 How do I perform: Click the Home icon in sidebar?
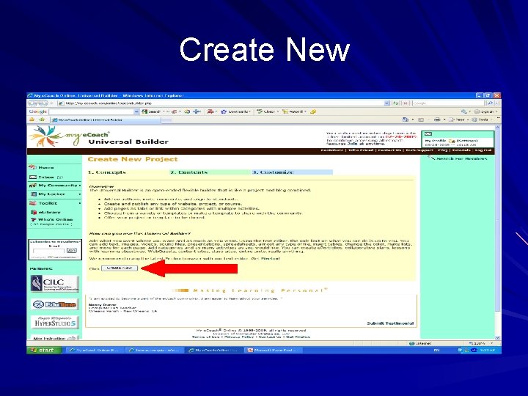click(x=33, y=167)
